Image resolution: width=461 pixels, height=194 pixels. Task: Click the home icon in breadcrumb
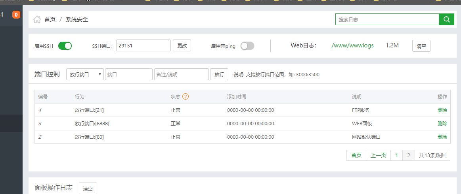click(x=37, y=20)
